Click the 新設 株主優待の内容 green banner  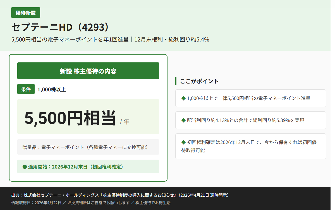pos(88,71)
